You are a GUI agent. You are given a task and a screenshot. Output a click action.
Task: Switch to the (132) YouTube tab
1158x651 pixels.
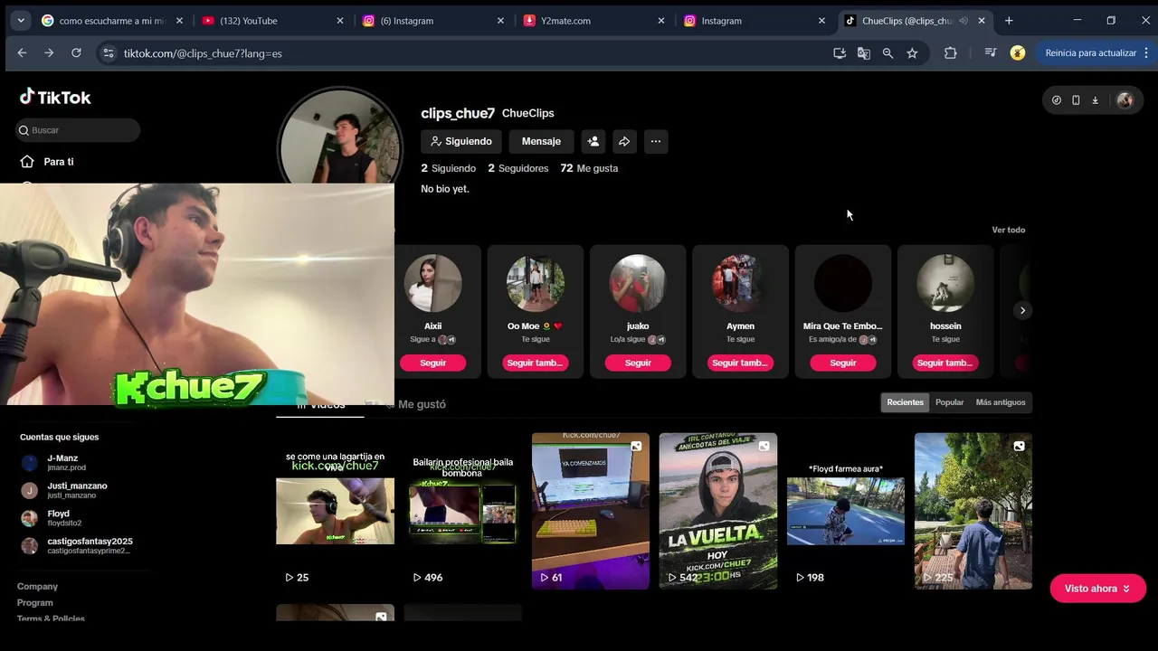(x=271, y=21)
